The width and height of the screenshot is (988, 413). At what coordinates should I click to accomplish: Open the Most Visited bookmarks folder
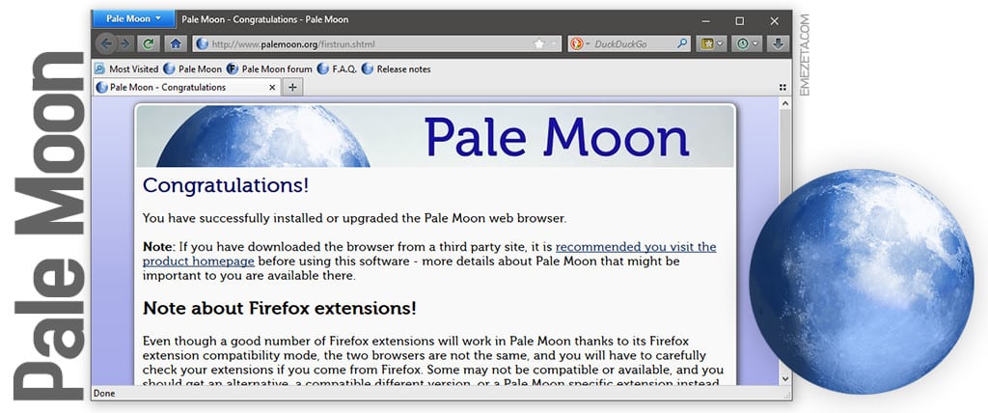point(126,69)
